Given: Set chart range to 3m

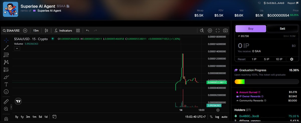Looking at the screenshot, I should 28,117.
